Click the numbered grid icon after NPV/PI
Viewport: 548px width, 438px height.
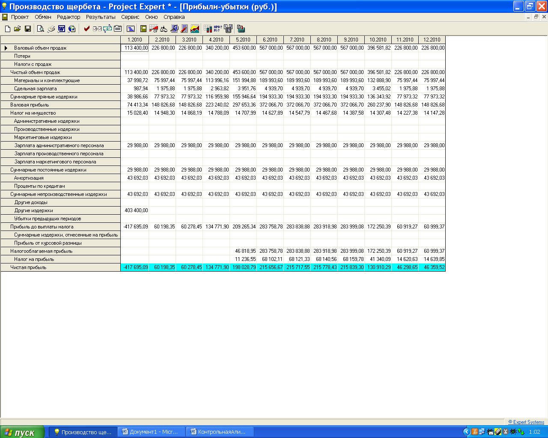(x=228, y=29)
